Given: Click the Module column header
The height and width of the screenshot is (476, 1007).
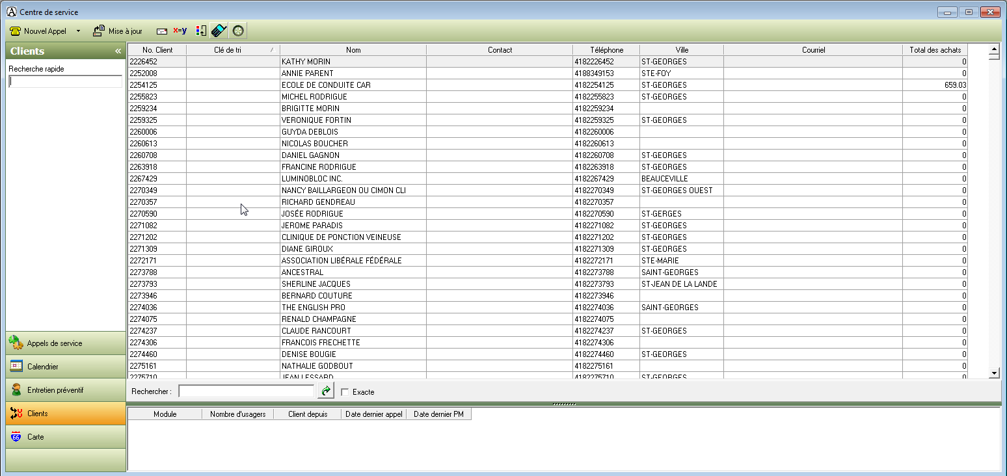Looking at the screenshot, I should pyautogui.click(x=165, y=414).
